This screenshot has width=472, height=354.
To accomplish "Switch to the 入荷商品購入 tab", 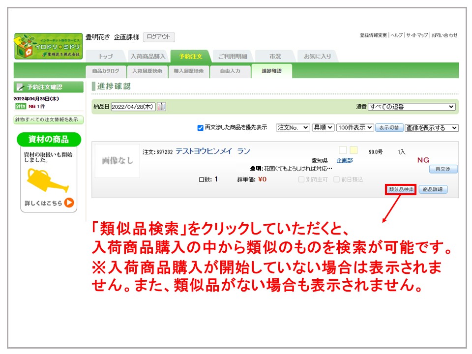I will (x=147, y=57).
